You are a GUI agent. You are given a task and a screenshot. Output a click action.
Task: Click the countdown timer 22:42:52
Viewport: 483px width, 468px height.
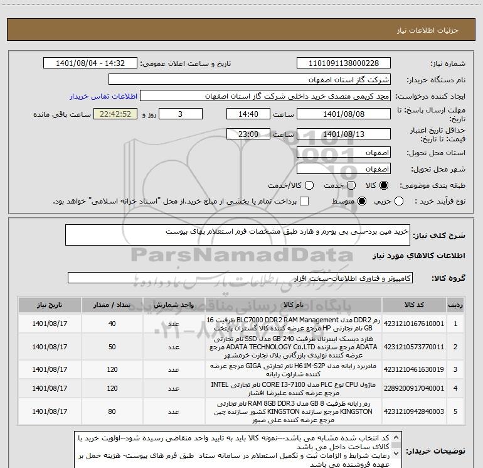115,114
